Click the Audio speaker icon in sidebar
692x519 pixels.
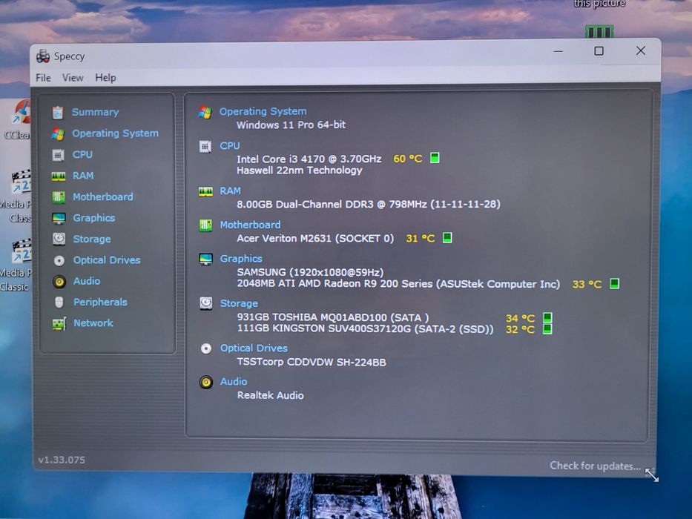click(59, 281)
